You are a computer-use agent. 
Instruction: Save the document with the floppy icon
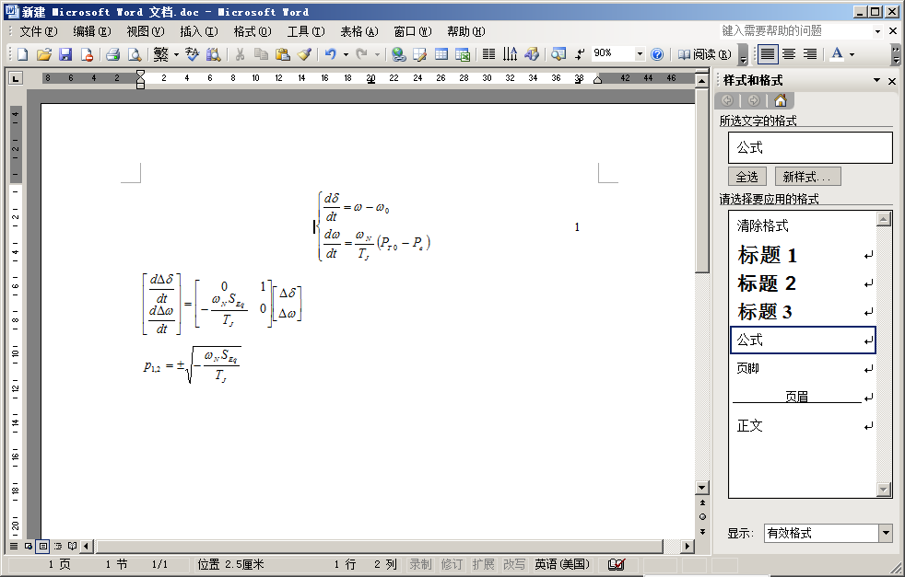click(65, 54)
